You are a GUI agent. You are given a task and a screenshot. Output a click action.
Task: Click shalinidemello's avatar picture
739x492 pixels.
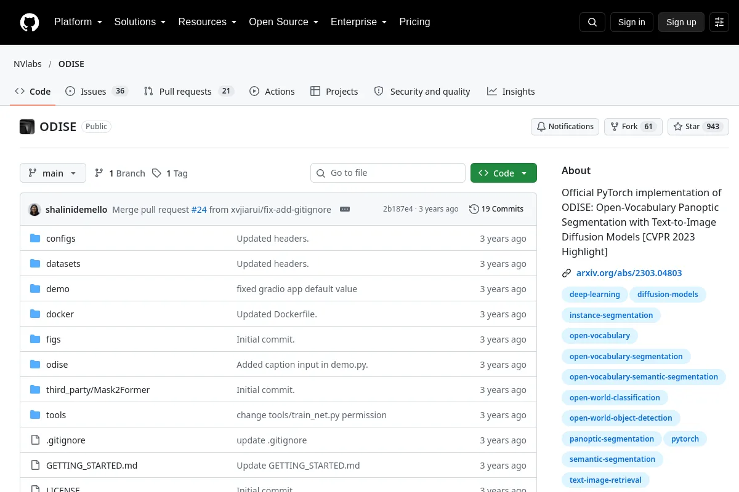[34, 209]
